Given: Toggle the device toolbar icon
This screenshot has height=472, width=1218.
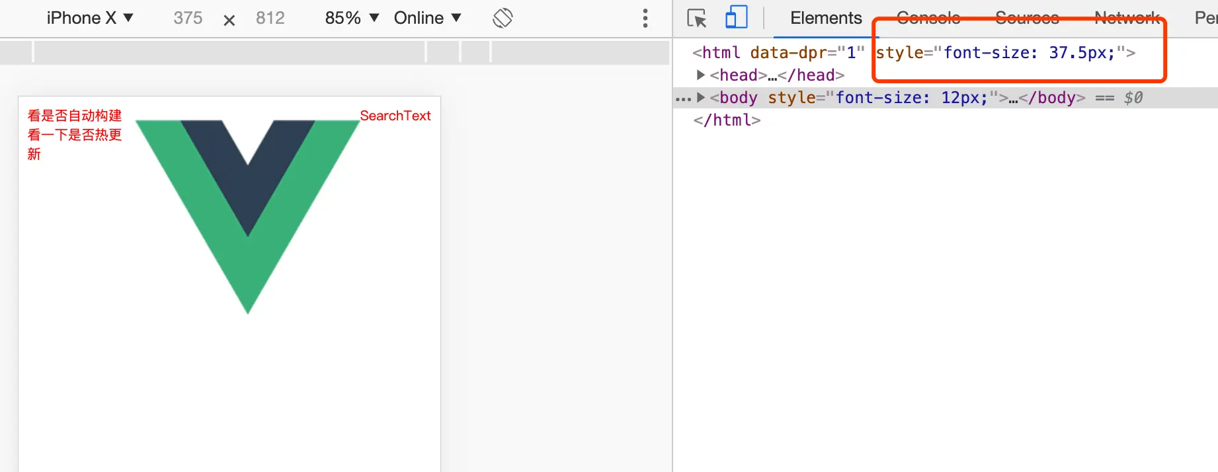Looking at the screenshot, I should coord(736,18).
